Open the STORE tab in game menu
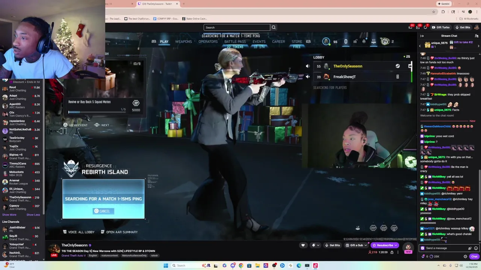This screenshot has height=270, width=481. coord(297,42)
